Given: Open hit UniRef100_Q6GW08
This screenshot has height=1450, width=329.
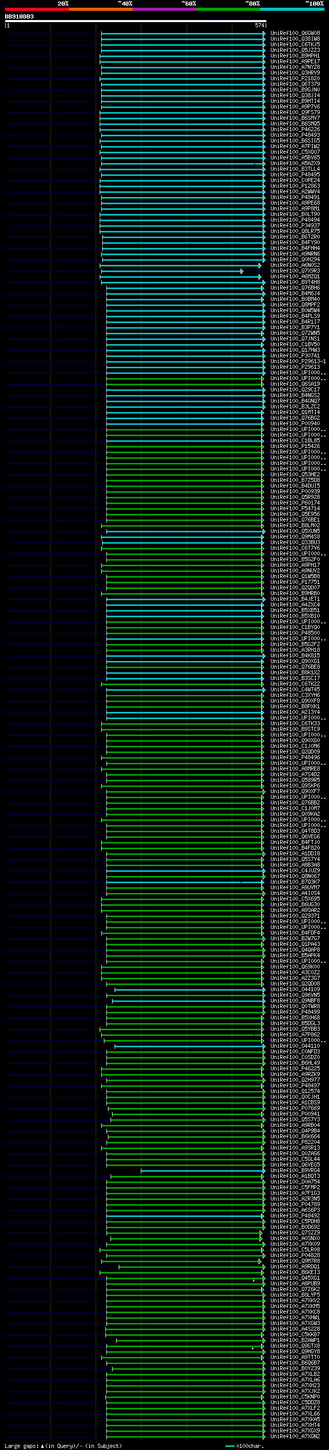Looking at the screenshot, I should pos(295,33).
